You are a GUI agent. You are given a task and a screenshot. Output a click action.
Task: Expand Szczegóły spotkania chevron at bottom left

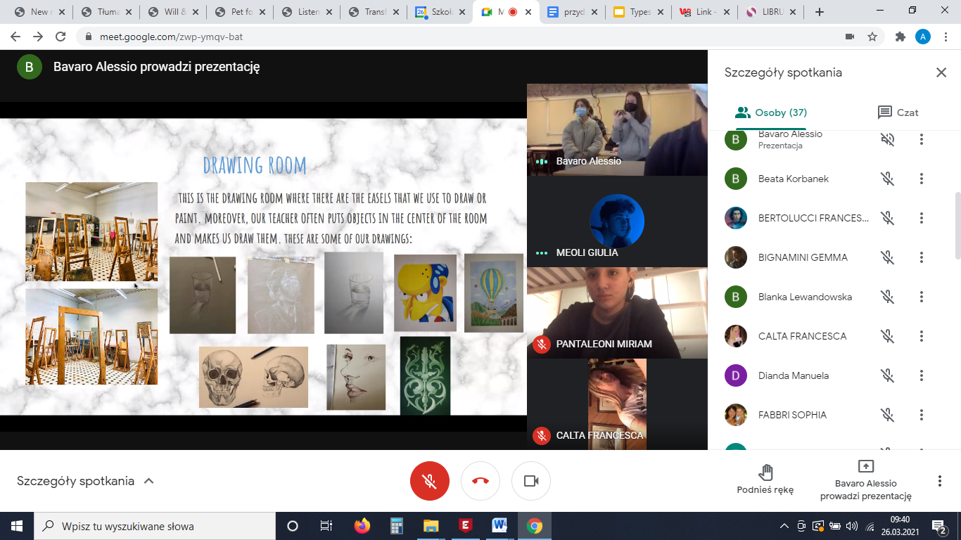148,481
